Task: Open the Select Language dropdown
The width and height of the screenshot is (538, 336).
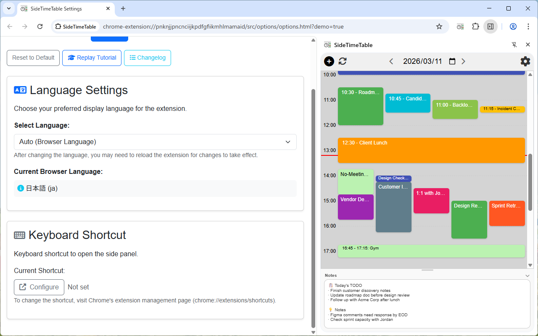Action: 155,142
